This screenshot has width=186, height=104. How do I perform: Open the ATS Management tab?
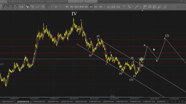(x=35, y=2)
